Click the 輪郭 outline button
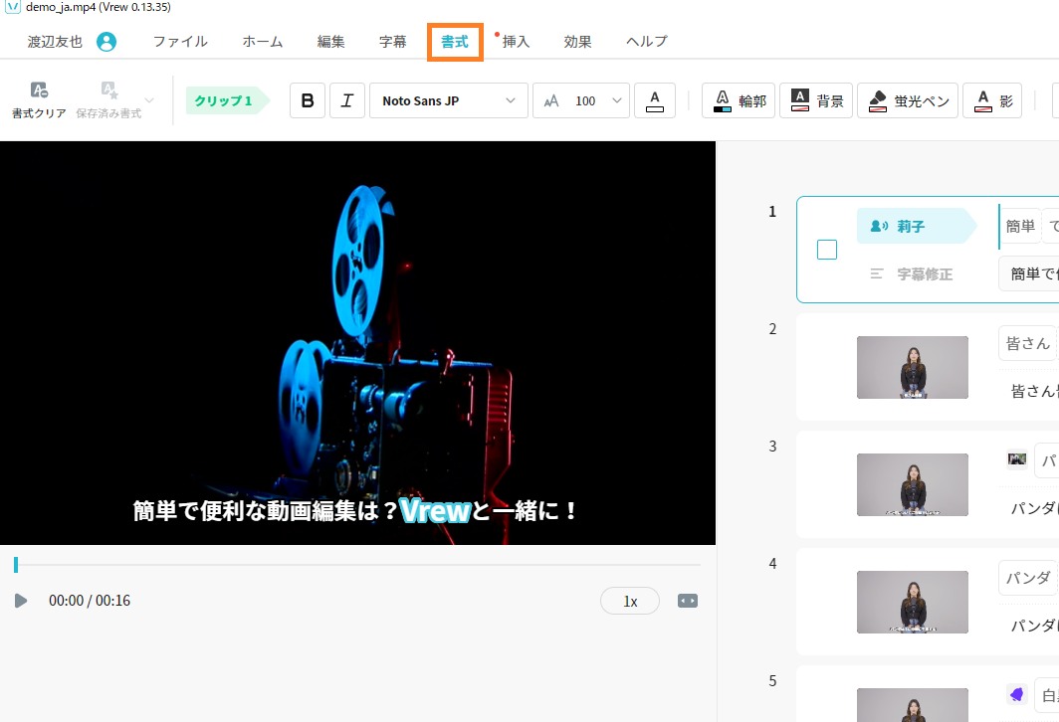Screen dimensions: 1059x722 click(x=739, y=100)
